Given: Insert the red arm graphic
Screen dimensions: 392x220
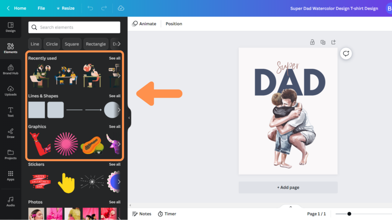Looking at the screenshot, I should [40, 144].
